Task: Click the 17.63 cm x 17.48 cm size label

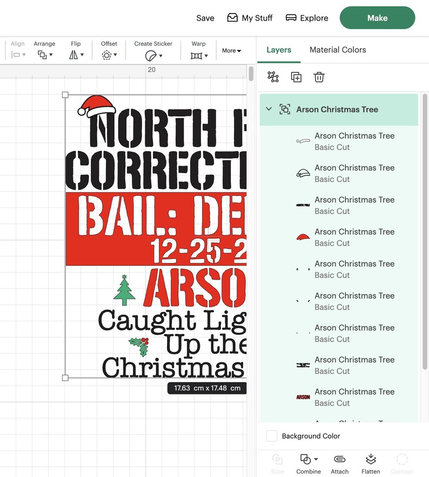Action: tap(207, 388)
